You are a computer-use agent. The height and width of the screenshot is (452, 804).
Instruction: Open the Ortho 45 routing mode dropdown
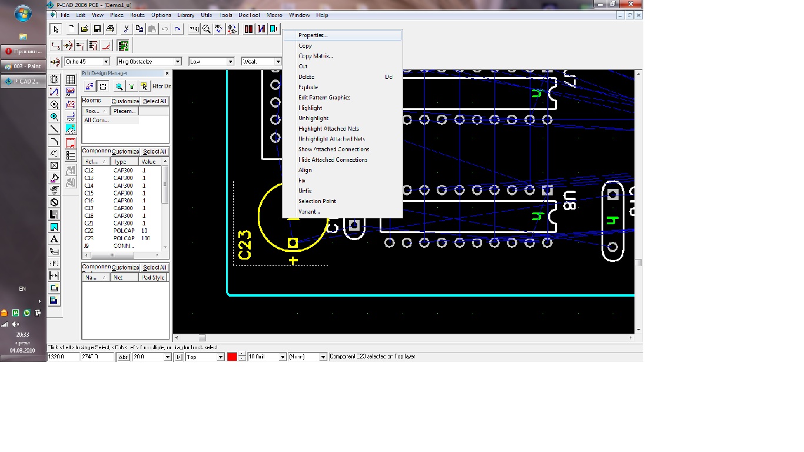[x=106, y=62]
